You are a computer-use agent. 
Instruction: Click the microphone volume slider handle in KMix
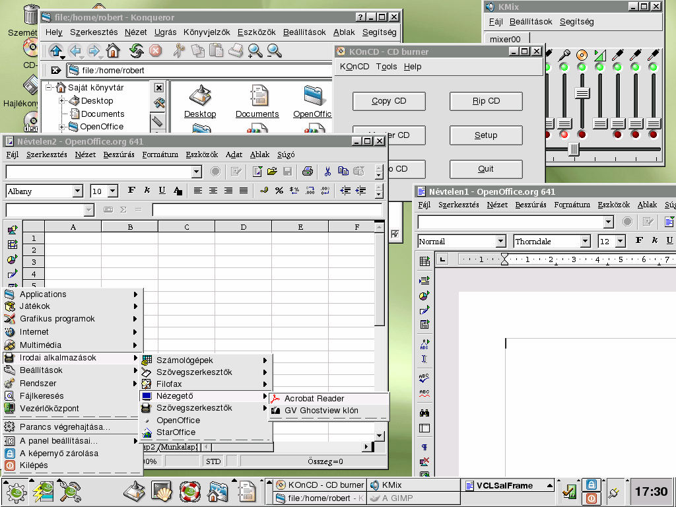click(x=564, y=123)
